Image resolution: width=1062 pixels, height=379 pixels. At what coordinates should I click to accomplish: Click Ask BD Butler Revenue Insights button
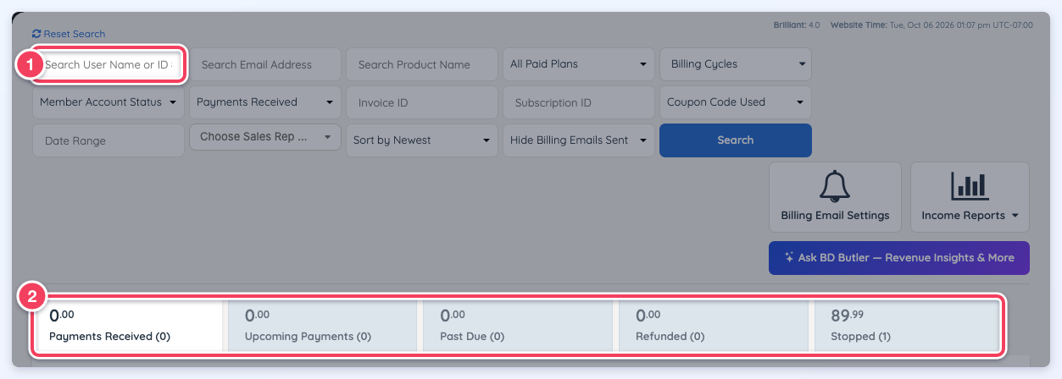899,258
